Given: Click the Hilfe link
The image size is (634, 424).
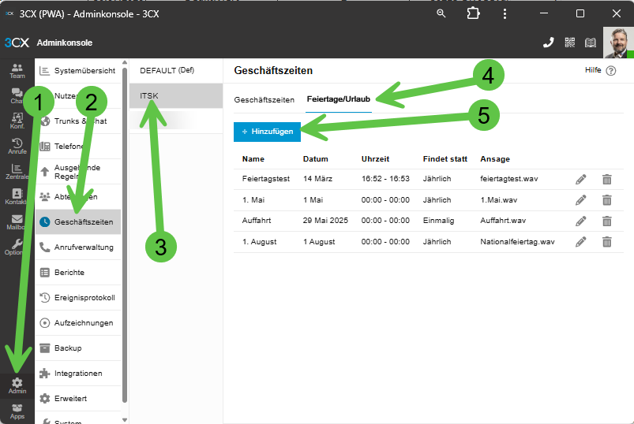Looking at the screenshot, I should click(593, 70).
